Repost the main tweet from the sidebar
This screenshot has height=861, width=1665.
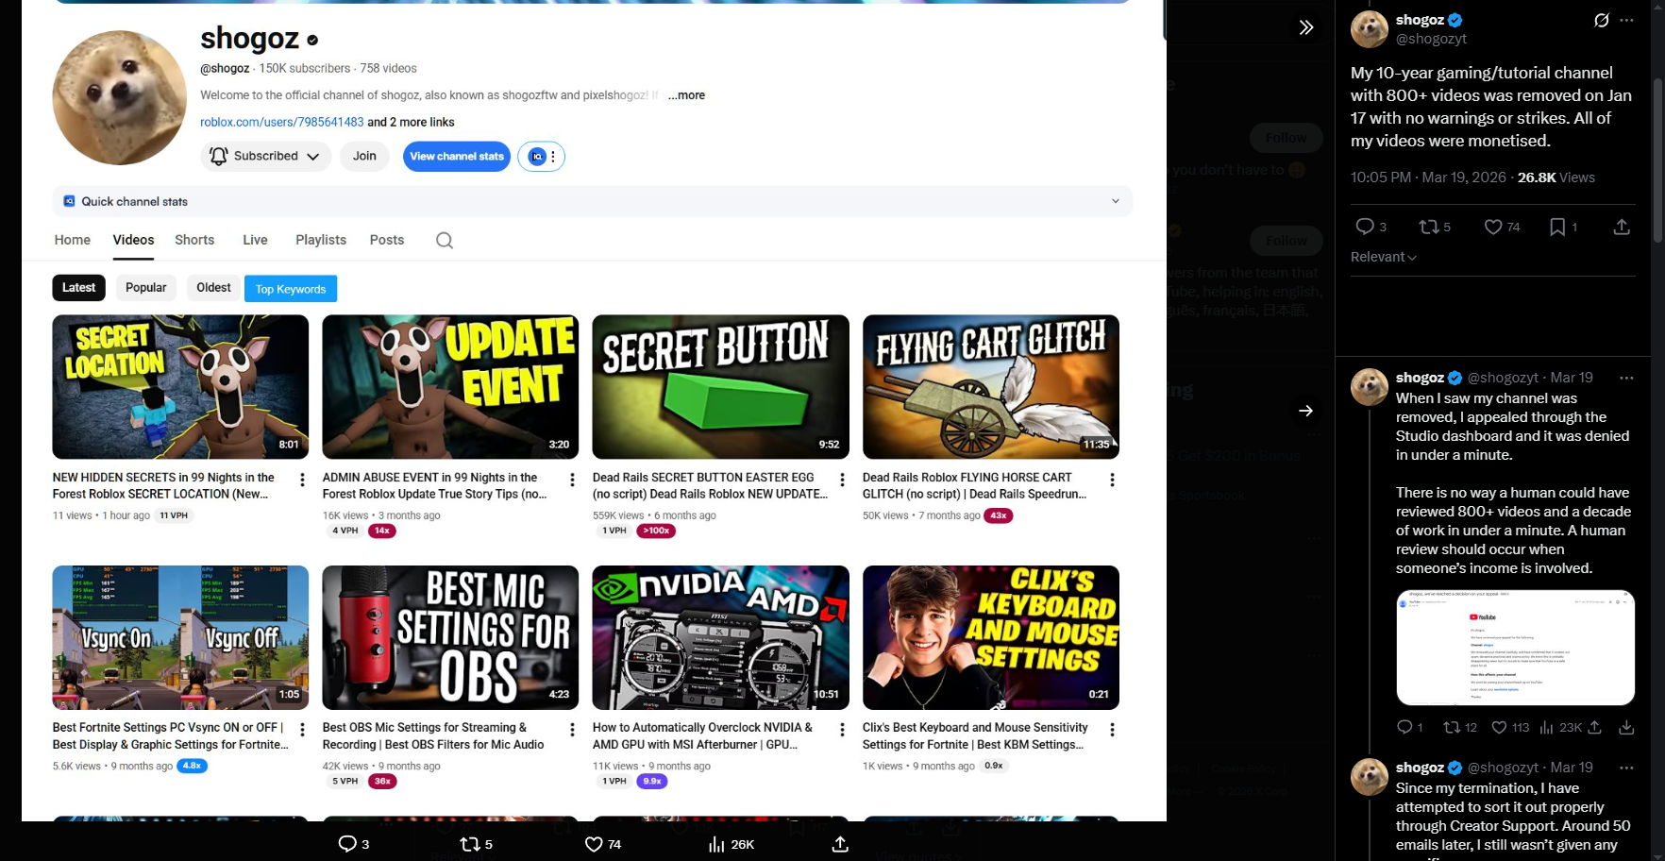coord(1429,227)
